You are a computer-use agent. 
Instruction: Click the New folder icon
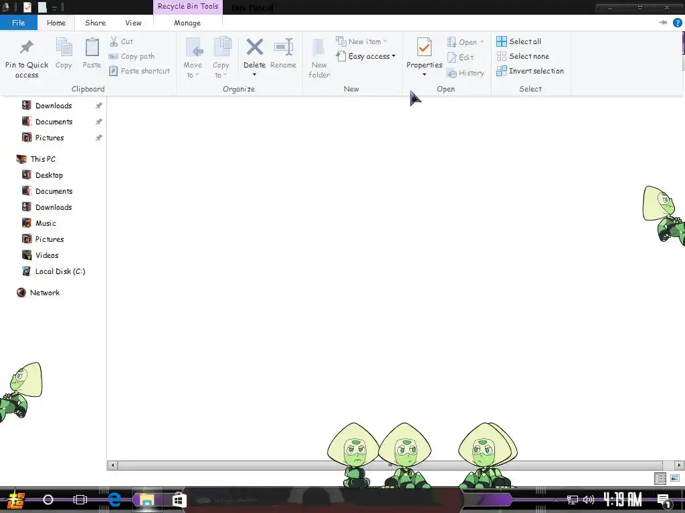(319, 47)
